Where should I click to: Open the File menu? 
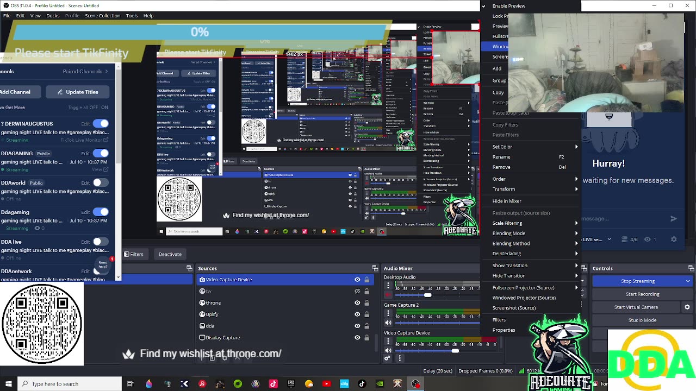coord(7,16)
